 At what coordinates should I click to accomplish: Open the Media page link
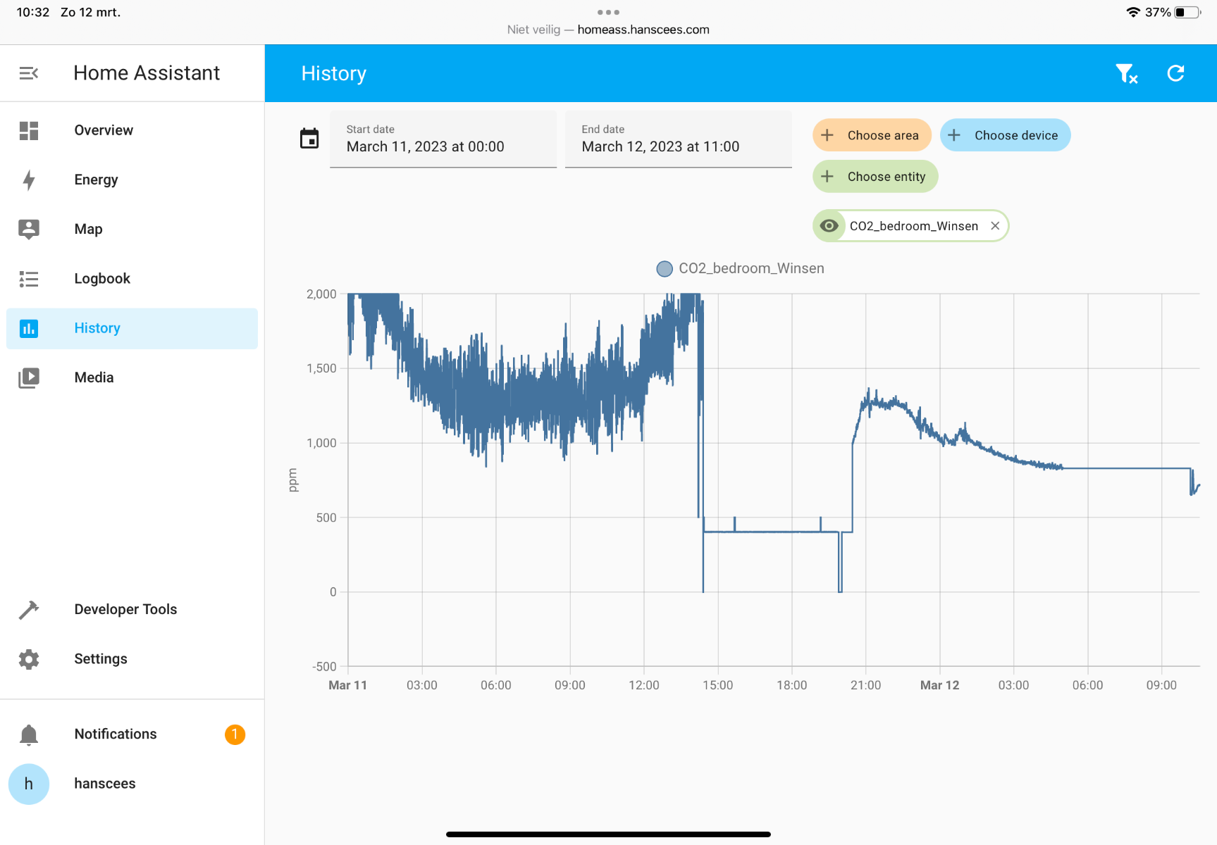coord(94,377)
